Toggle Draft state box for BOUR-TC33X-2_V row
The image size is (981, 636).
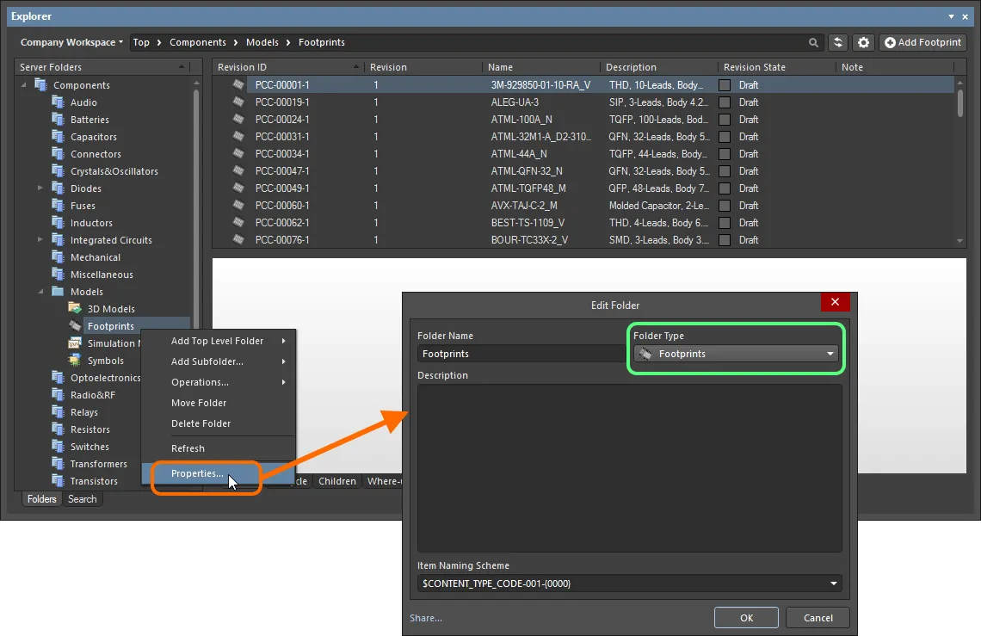[725, 240]
